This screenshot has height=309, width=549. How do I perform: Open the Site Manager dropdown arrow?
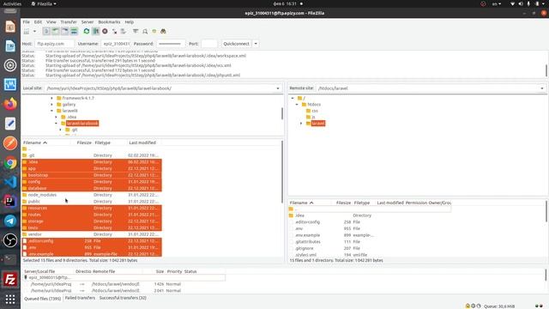click(34, 32)
